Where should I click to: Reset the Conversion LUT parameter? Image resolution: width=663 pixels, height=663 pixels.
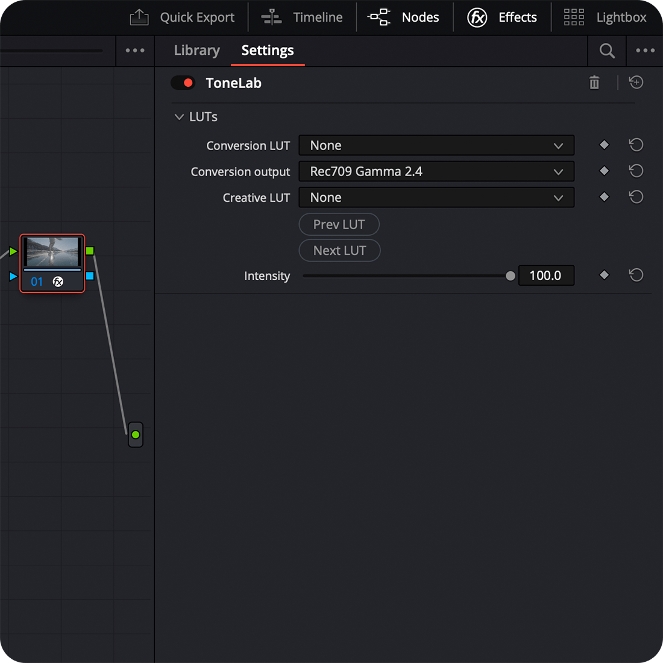pos(636,145)
